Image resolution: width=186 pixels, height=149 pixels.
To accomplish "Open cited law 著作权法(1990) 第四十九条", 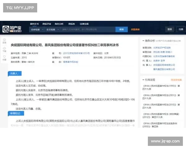I will point(161,87).
